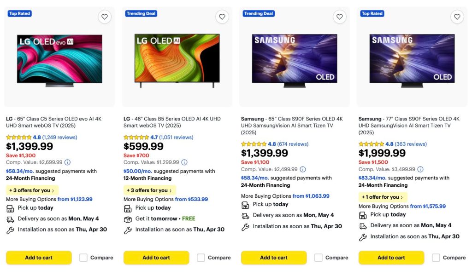Open info icon next to Comp. Value $2,699.99
The height and width of the screenshot is (276, 472).
[x=68, y=162]
